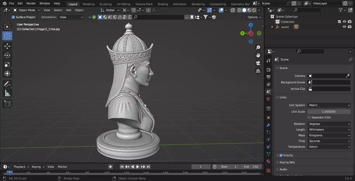The image size is (355, 181).
Task: Activate the 3D Cursor tool
Action: pyautogui.click(x=7, y=36)
